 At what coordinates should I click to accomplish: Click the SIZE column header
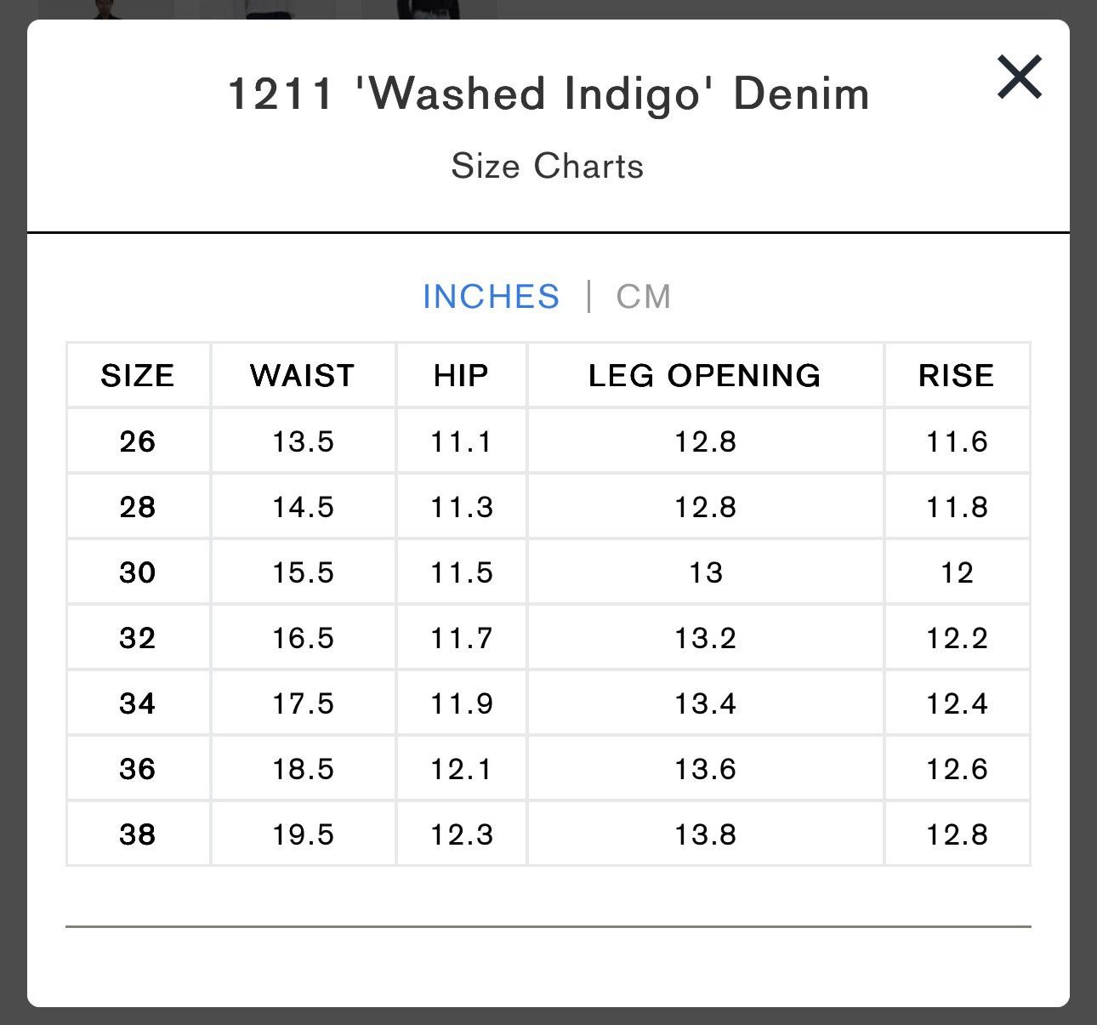point(138,375)
